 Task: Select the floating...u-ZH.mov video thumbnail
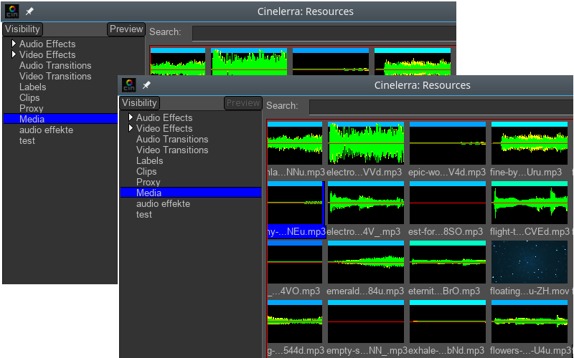(530, 262)
